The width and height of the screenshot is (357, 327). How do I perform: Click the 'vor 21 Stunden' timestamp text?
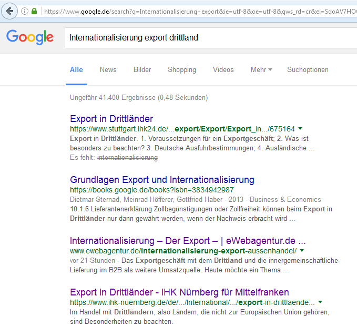(93, 261)
